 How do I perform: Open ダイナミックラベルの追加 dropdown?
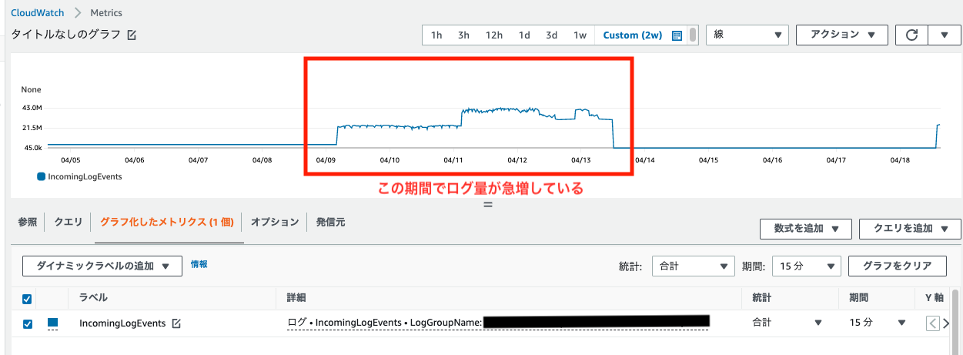click(x=102, y=266)
